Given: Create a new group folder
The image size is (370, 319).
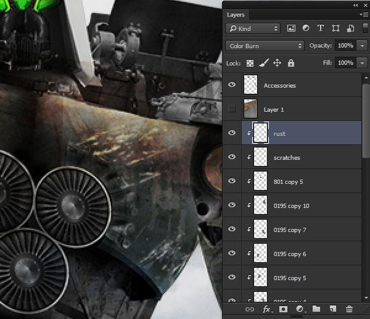Looking at the screenshot, I should 316,309.
